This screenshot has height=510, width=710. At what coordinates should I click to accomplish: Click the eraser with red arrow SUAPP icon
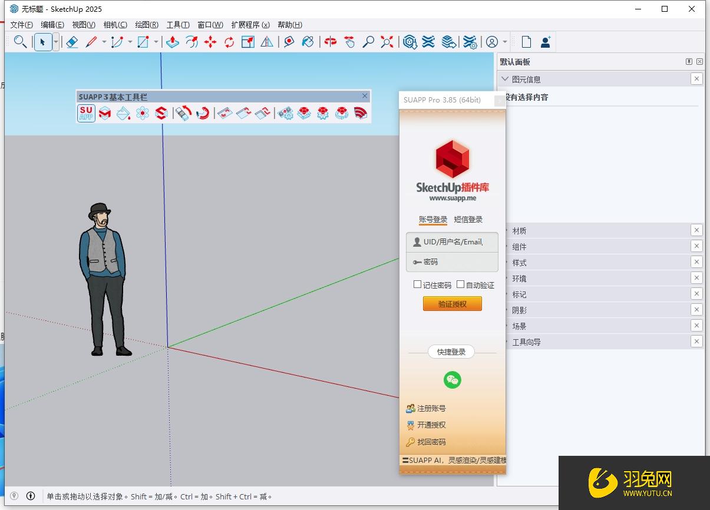tap(184, 113)
